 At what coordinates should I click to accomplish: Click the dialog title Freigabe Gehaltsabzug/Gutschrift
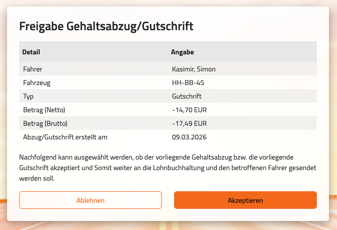pos(106,27)
